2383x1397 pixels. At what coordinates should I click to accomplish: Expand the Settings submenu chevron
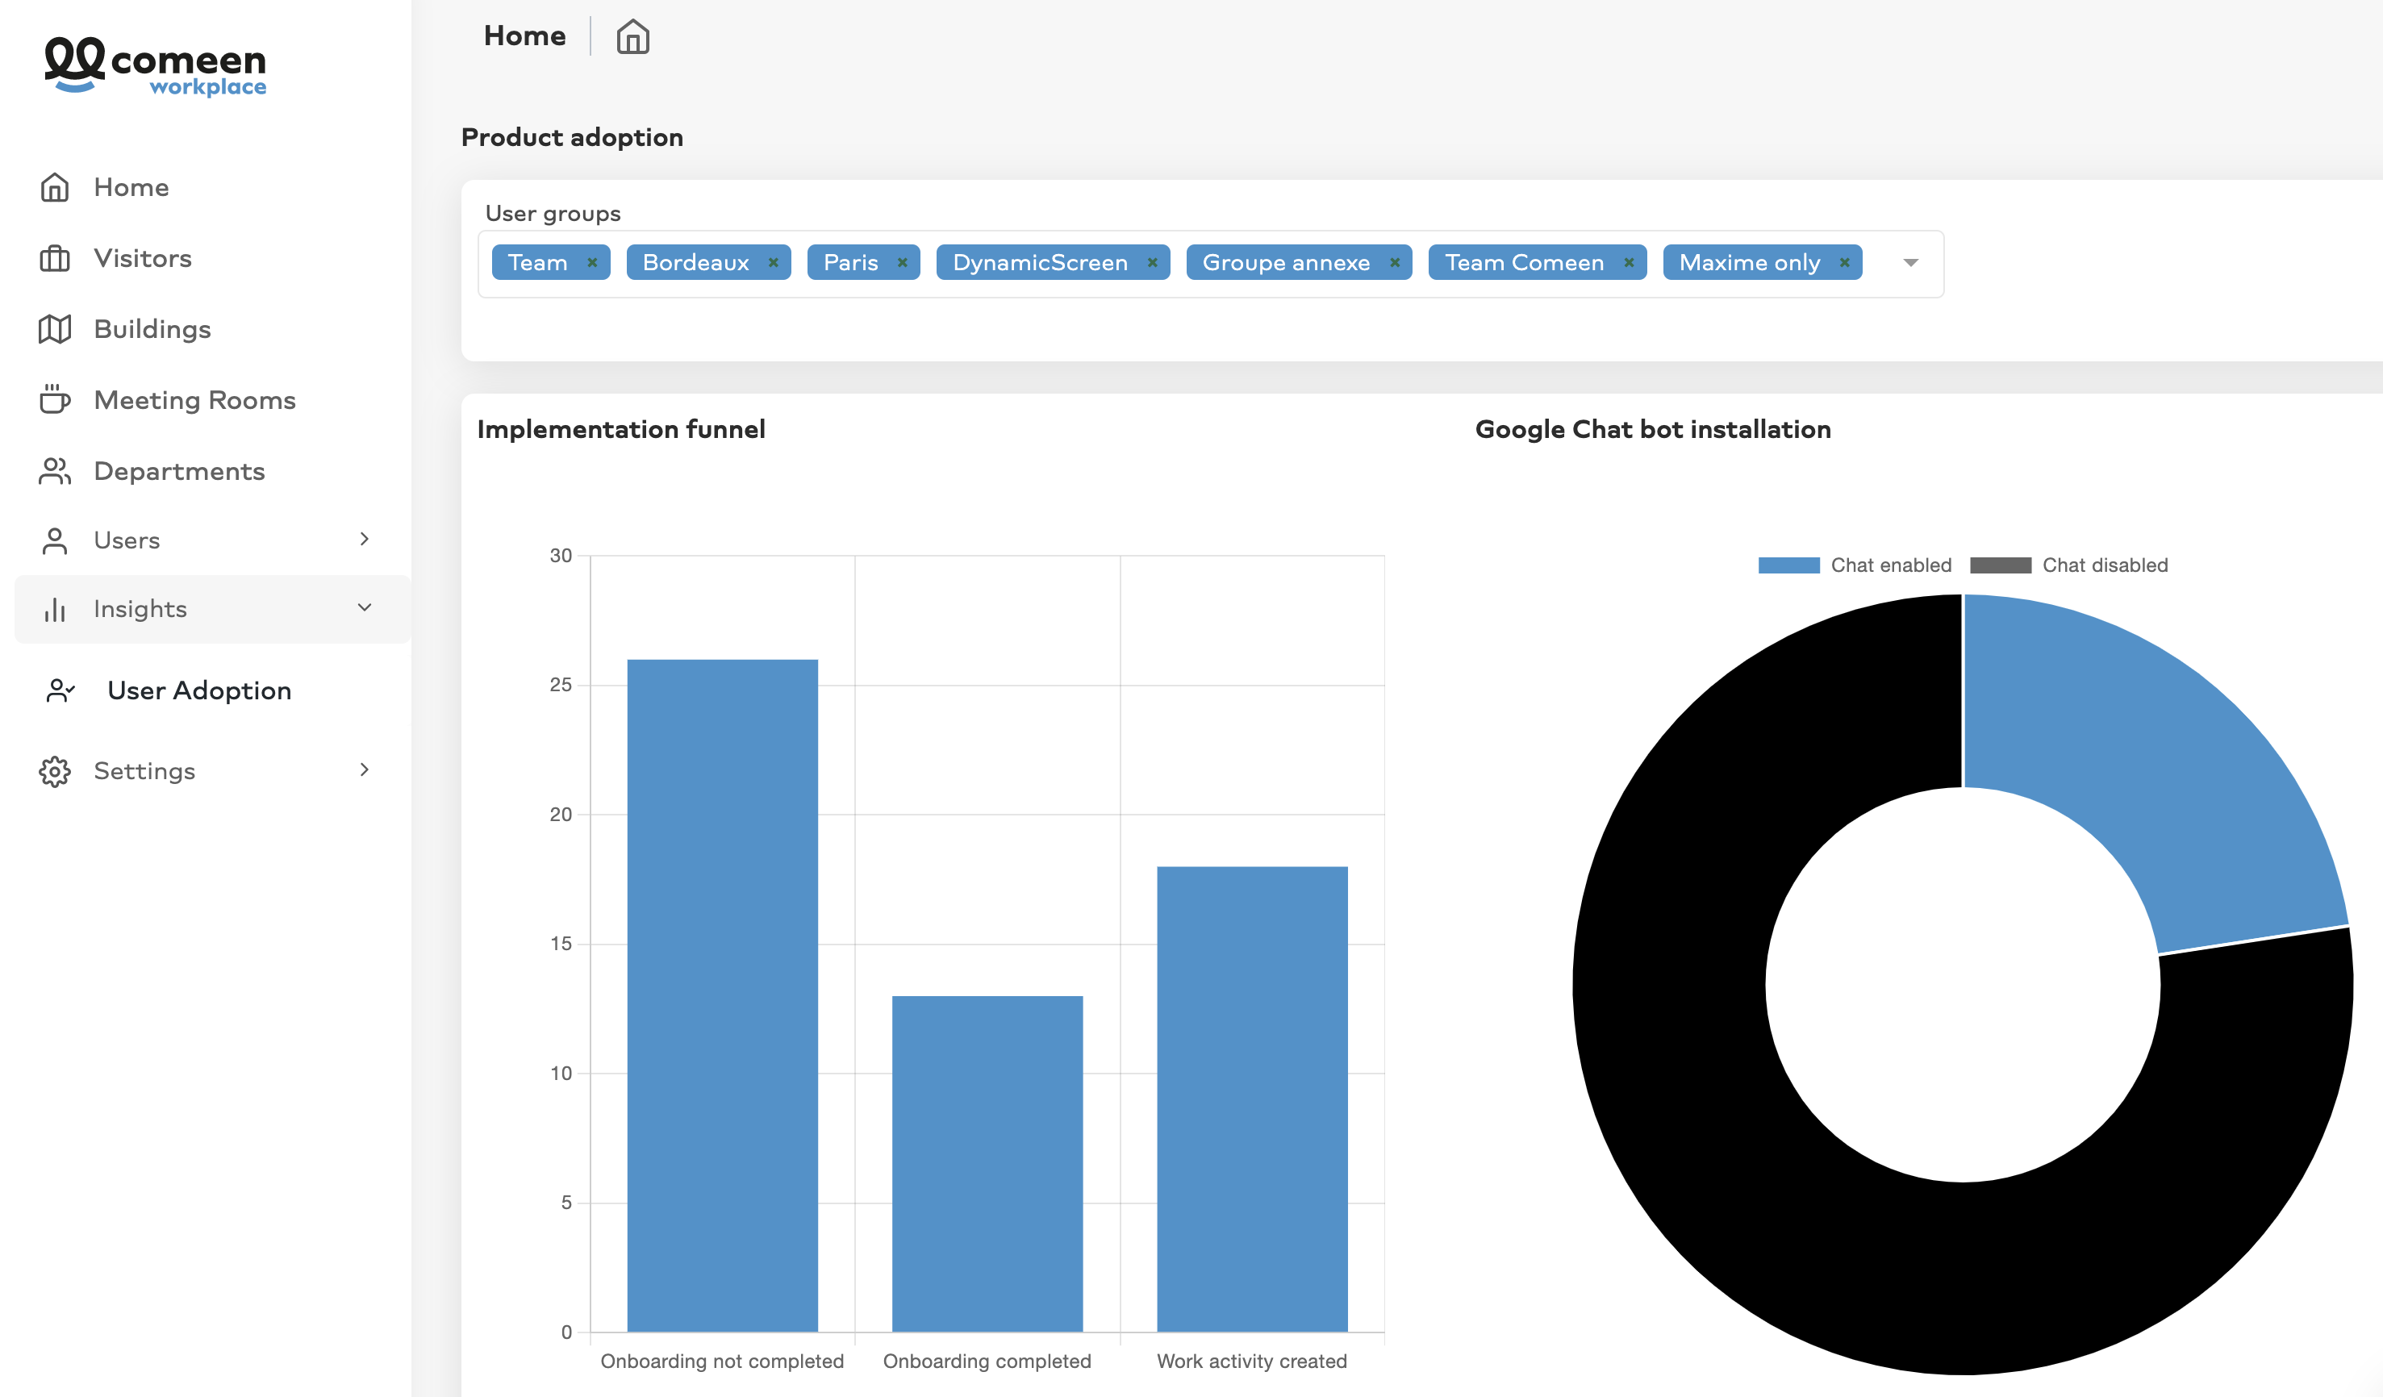[x=365, y=769]
